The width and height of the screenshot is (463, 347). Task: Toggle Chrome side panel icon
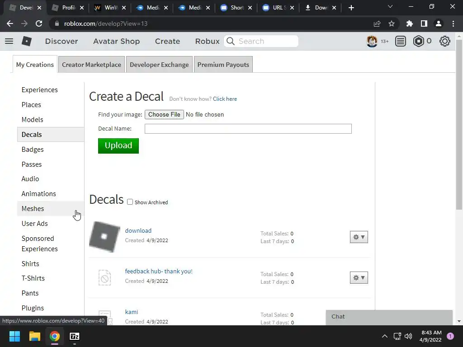coord(424,23)
